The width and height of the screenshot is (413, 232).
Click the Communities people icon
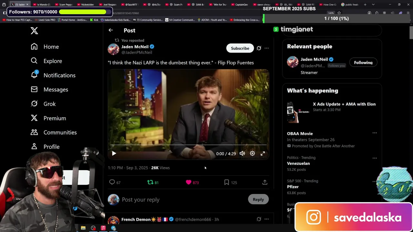tap(34, 132)
